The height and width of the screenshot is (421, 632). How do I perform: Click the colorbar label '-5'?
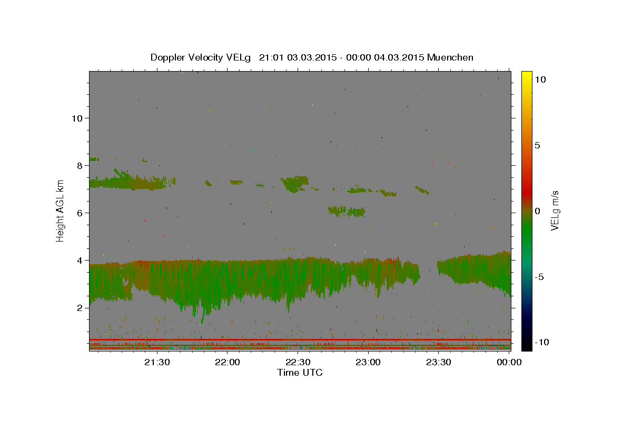click(x=539, y=277)
